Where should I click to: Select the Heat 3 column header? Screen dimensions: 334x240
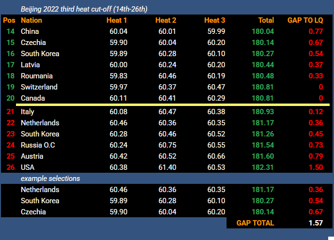pyautogui.click(x=214, y=20)
